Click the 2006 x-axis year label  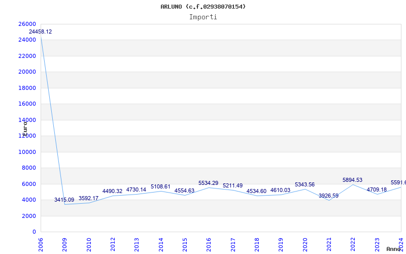(x=41, y=245)
